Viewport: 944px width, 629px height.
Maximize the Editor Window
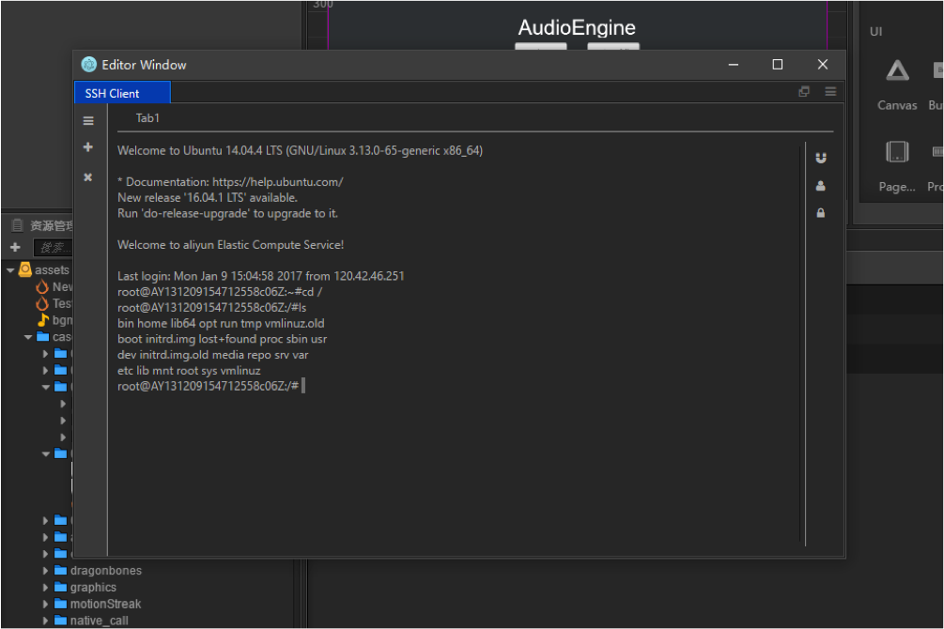778,65
